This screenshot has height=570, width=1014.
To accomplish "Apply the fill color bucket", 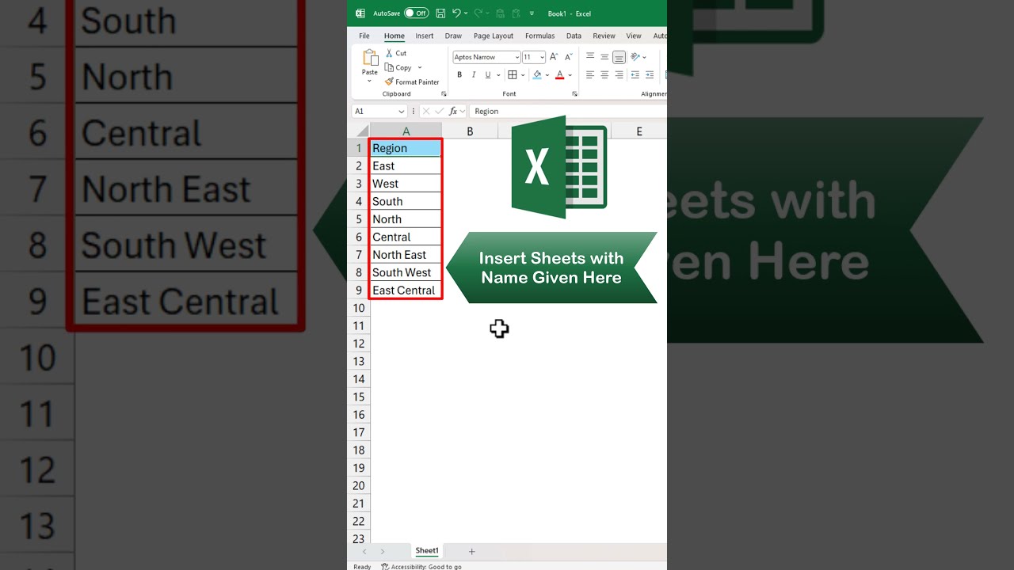I will click(x=537, y=75).
